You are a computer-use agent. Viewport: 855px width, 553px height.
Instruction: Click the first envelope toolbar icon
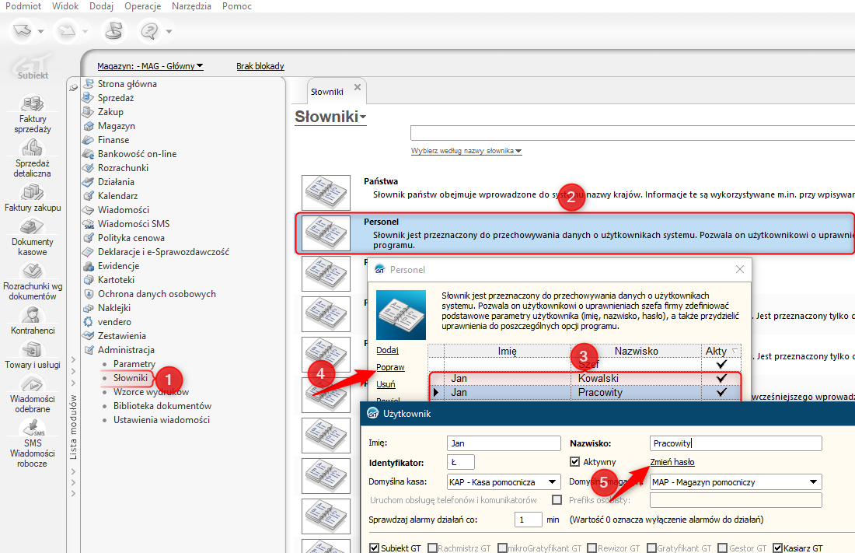pos(23,30)
